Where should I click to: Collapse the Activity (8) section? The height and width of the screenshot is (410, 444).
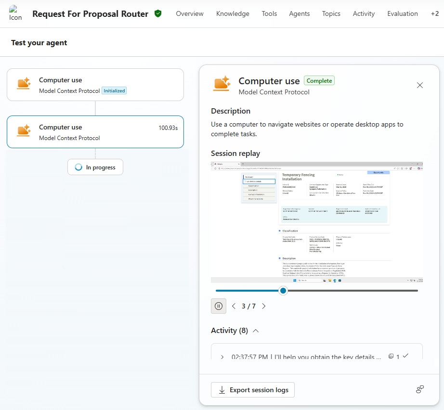coord(256,331)
